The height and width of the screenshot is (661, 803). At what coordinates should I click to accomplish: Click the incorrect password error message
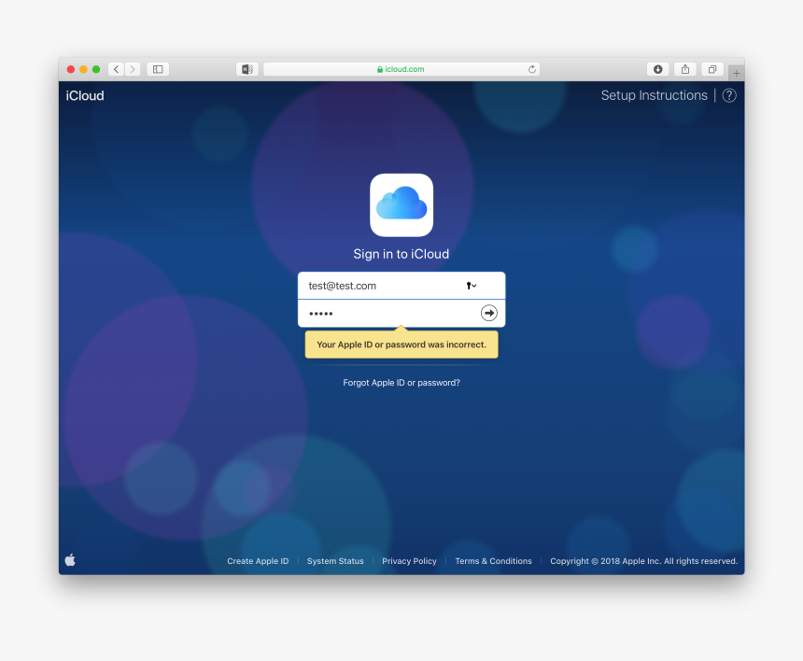(x=401, y=345)
